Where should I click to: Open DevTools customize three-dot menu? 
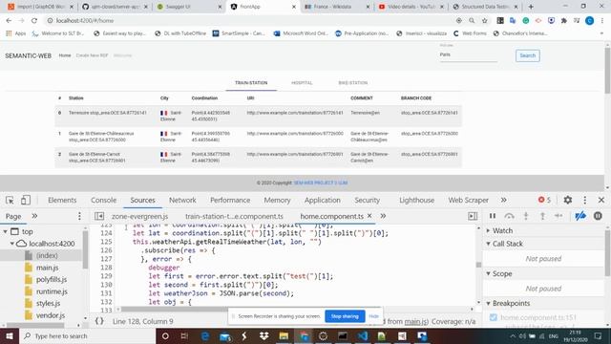(x=585, y=200)
